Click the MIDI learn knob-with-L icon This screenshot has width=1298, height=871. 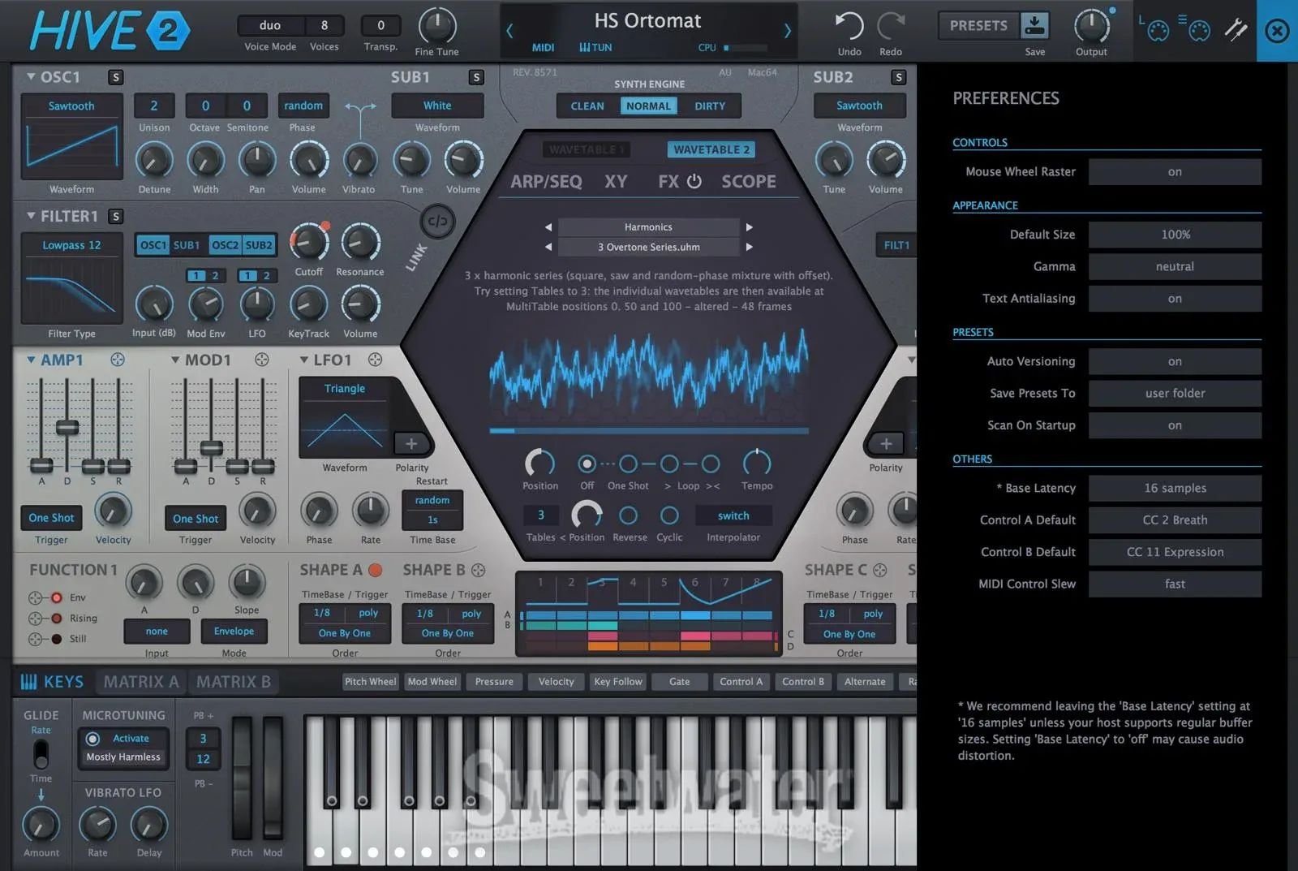click(x=1154, y=28)
